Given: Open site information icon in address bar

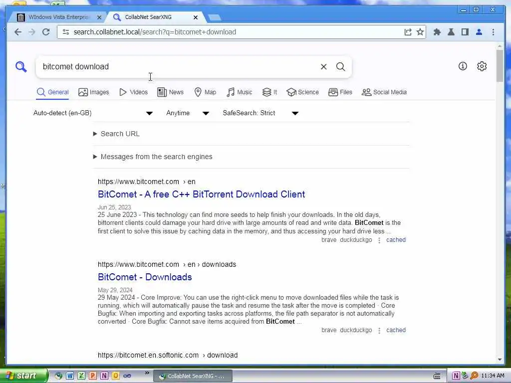Looking at the screenshot, I should (66, 32).
